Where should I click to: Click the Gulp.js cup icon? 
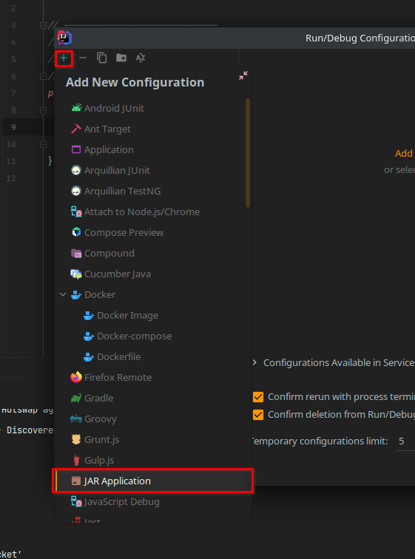76,460
